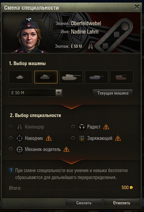
Task: Click the warning icon next to Радист
Action: (x=106, y=127)
